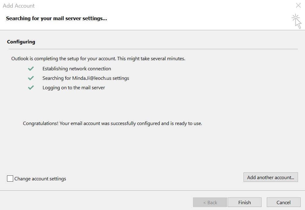Cancel the Add Account wizard

click(283, 202)
